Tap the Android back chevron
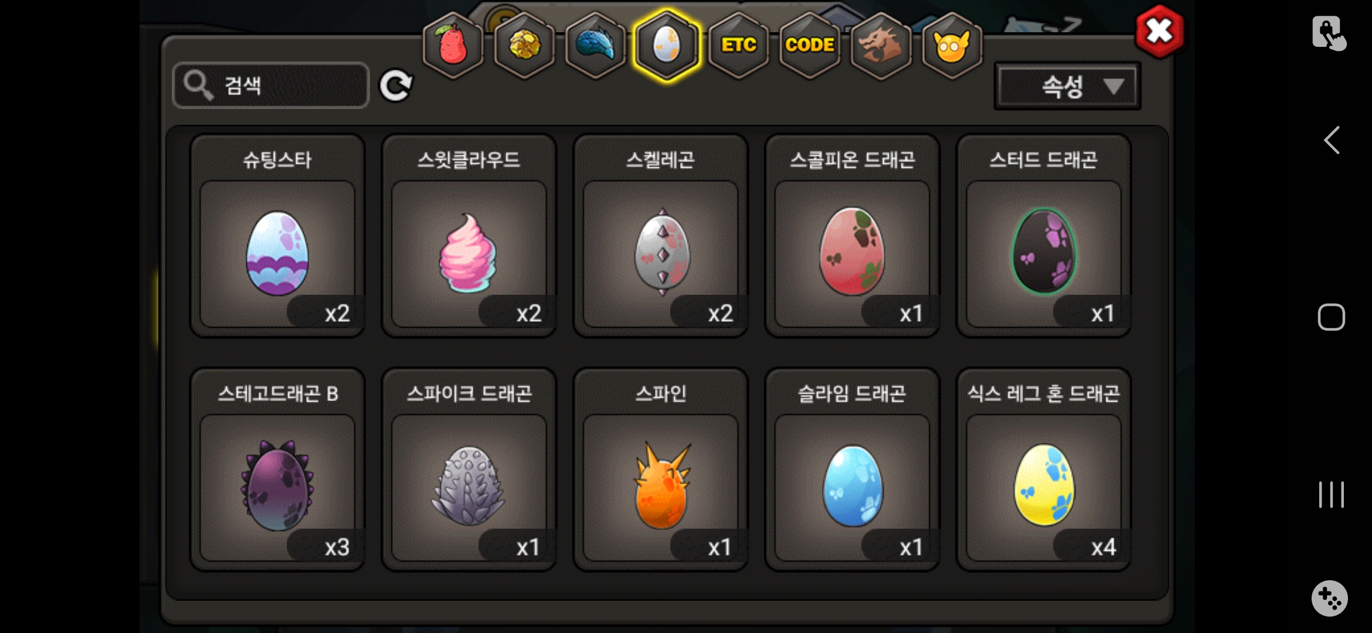The image size is (1372, 633). [x=1332, y=140]
